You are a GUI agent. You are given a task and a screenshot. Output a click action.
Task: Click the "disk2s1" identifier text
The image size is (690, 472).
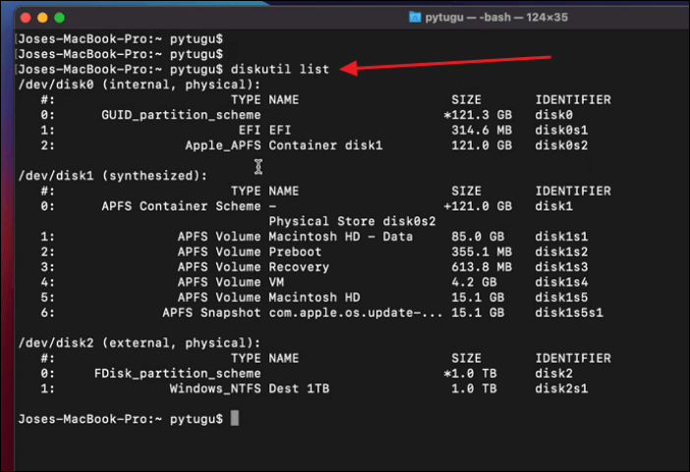[560, 388]
